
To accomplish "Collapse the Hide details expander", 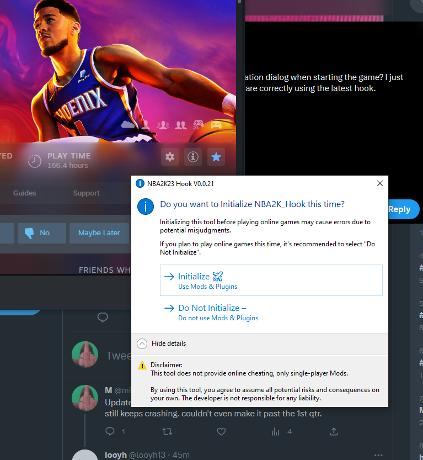I will tap(162, 343).
